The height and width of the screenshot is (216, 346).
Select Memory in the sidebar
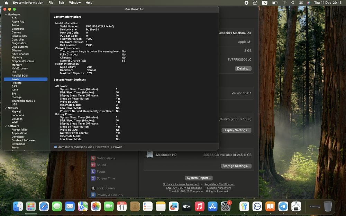(x=17, y=65)
